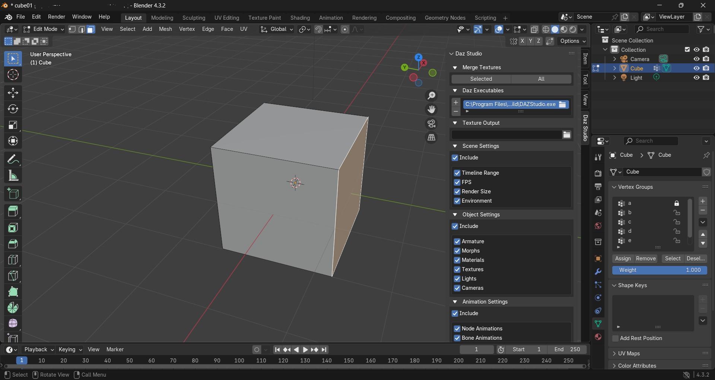
Task: Browse for a Texture Output folder
Action: tap(566, 135)
